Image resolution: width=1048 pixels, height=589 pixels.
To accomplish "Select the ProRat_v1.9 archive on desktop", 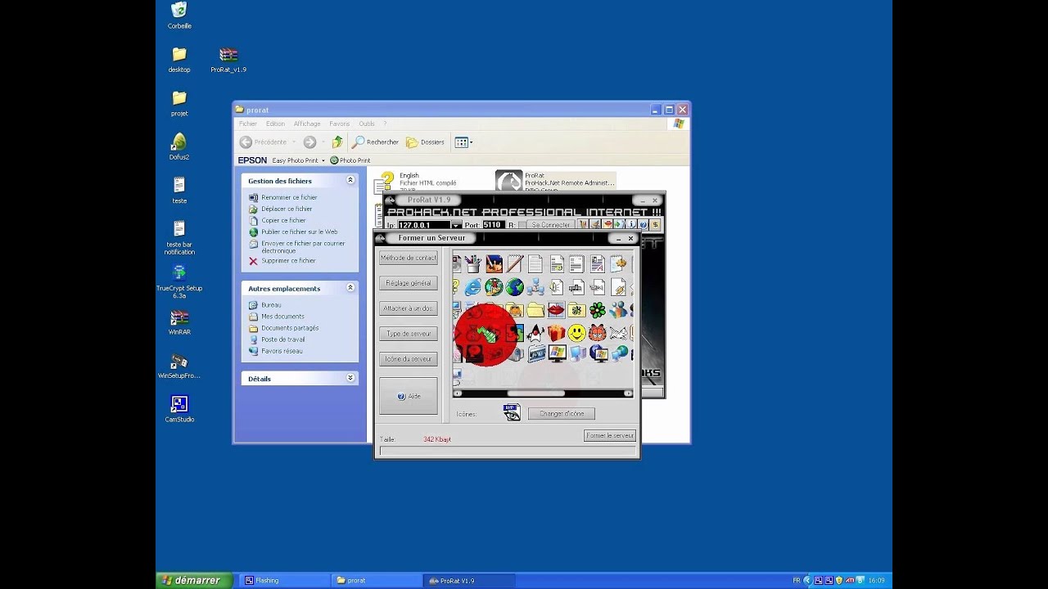I will (228, 60).
